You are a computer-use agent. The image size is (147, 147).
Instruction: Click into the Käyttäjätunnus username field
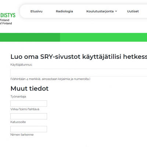point(79,72)
